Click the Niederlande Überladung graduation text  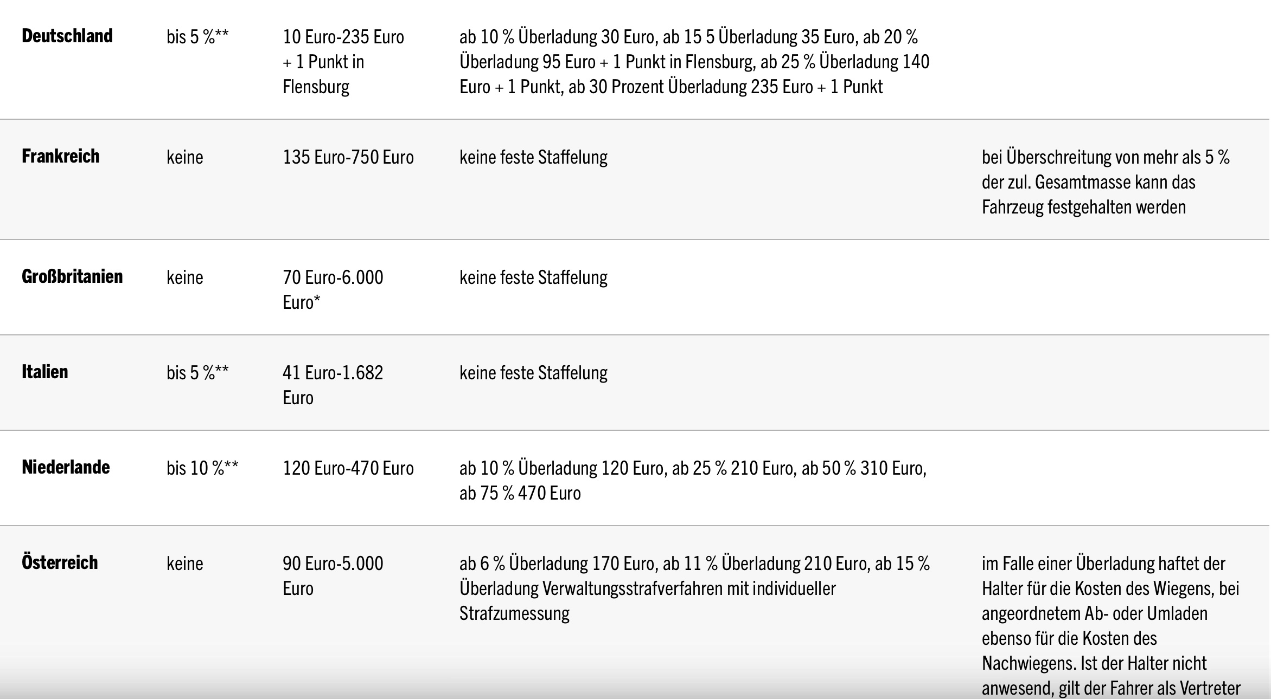[x=693, y=481]
